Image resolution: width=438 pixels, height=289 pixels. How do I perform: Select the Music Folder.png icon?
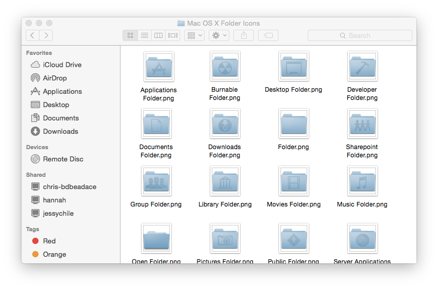pyautogui.click(x=363, y=181)
